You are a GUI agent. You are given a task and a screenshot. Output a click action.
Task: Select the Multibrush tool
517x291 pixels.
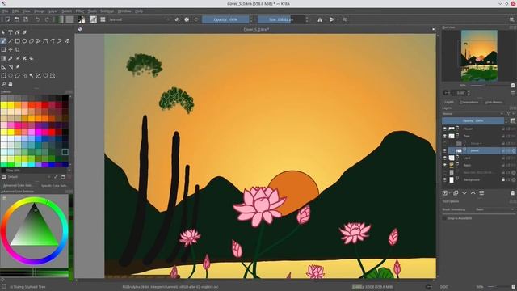(66, 41)
